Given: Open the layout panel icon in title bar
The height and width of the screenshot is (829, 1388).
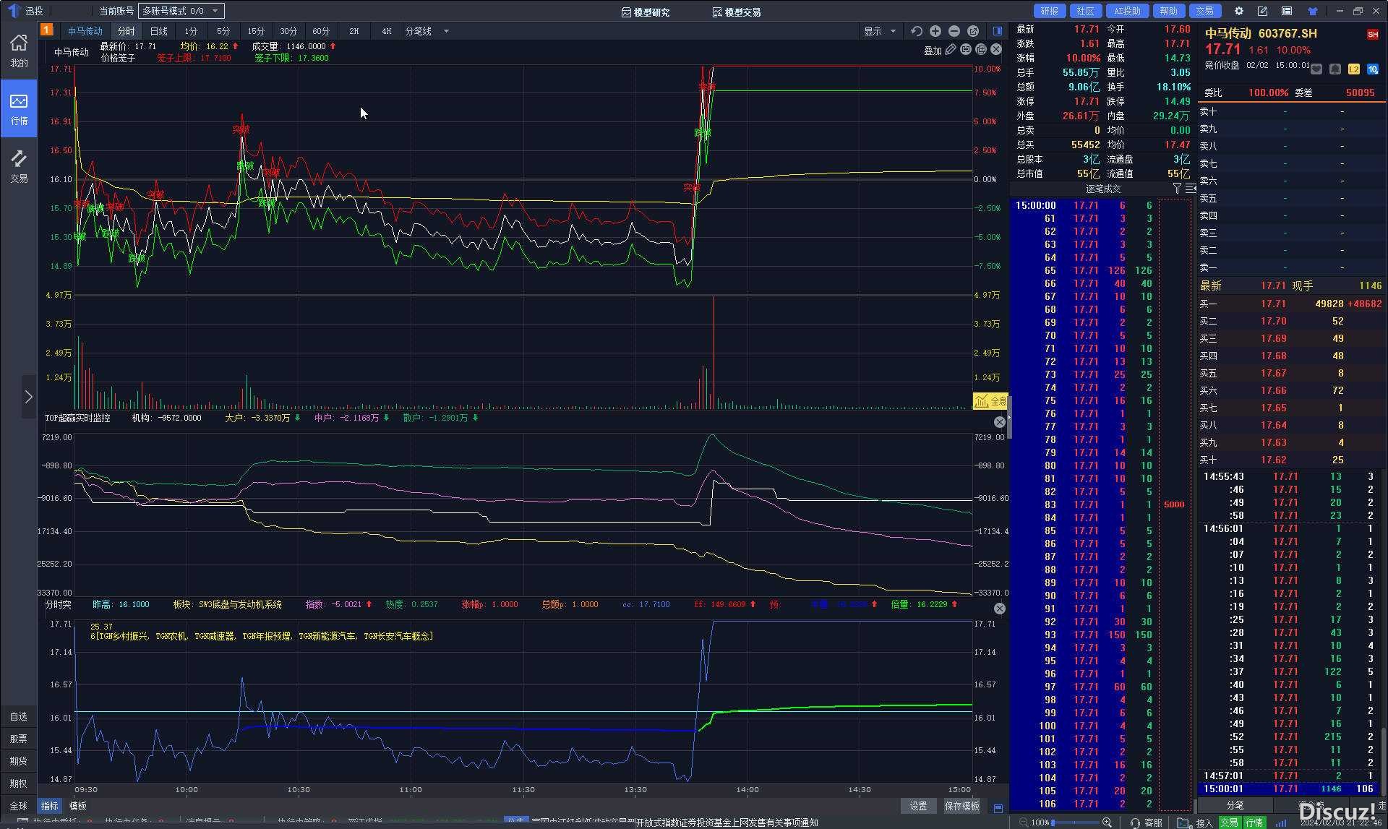Looking at the screenshot, I should click(x=1287, y=11).
